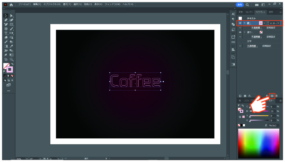285x162 pixels.
Task: Open the ファイル(F) menu
Action: [x=24, y=4]
